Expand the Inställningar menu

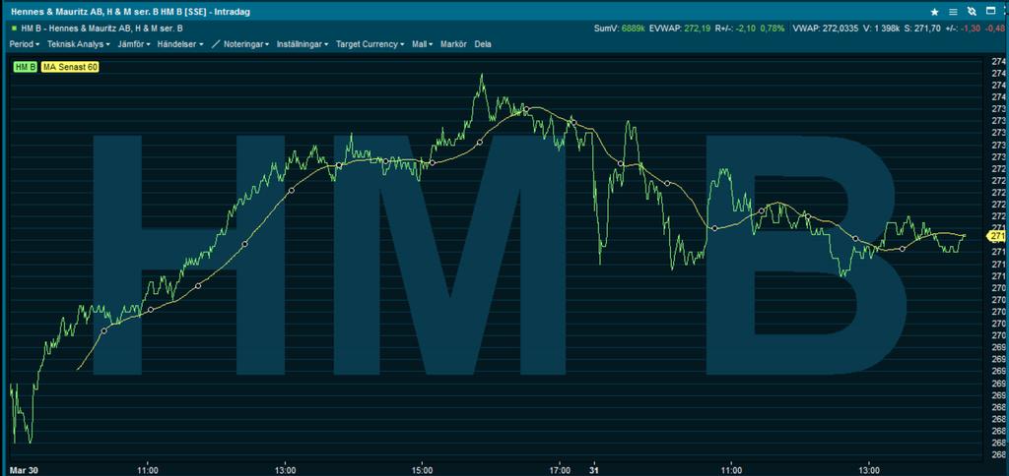[x=303, y=44]
